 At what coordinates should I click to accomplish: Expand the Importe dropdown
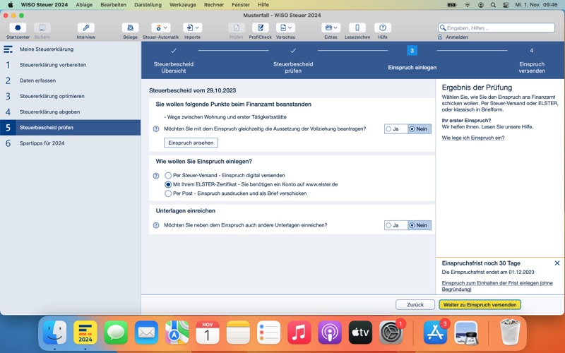pyautogui.click(x=192, y=28)
